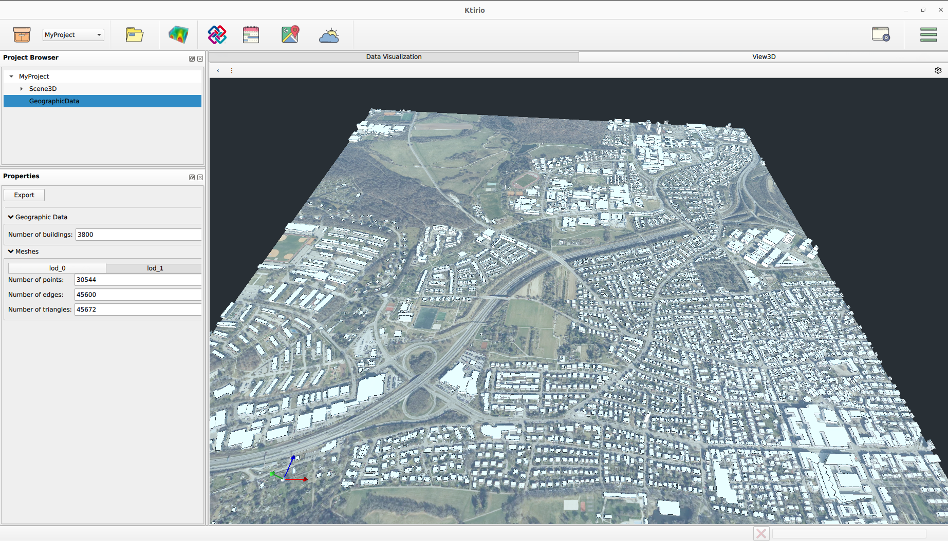Image resolution: width=948 pixels, height=541 pixels.
Task: Select MyProject in the project tree
Action: click(34, 76)
